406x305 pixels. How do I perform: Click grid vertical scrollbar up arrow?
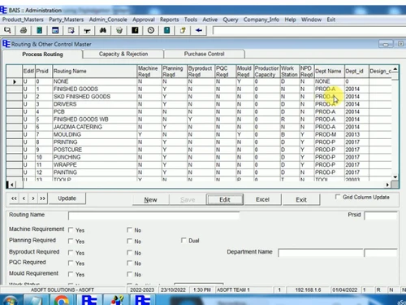point(395,69)
